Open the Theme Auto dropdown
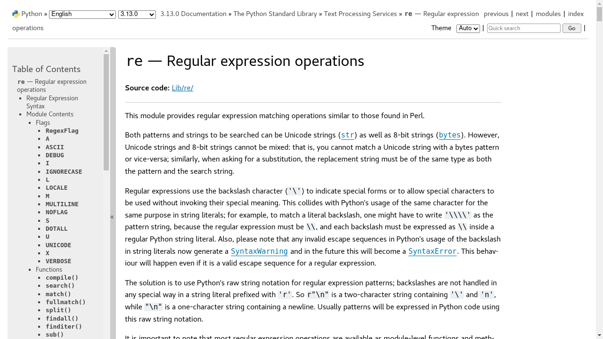The image size is (603, 339). tap(468, 28)
